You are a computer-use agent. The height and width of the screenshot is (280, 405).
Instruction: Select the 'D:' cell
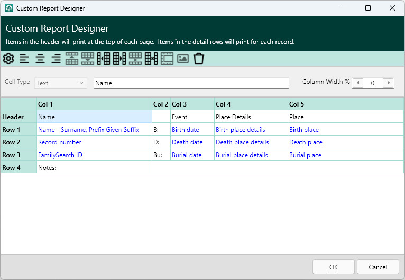click(x=161, y=142)
